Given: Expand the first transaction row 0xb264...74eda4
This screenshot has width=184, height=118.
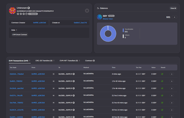Looking at the screenshot, I should point(171,74).
